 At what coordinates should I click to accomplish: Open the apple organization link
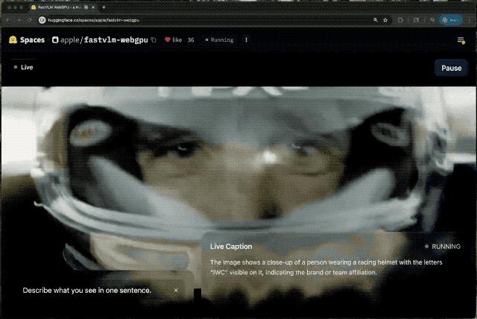point(69,40)
